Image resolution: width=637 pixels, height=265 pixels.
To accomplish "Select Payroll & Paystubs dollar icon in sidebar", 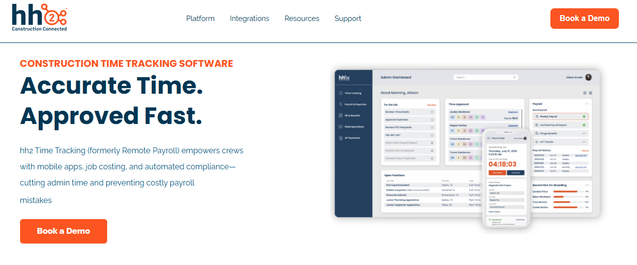I will click(341, 104).
